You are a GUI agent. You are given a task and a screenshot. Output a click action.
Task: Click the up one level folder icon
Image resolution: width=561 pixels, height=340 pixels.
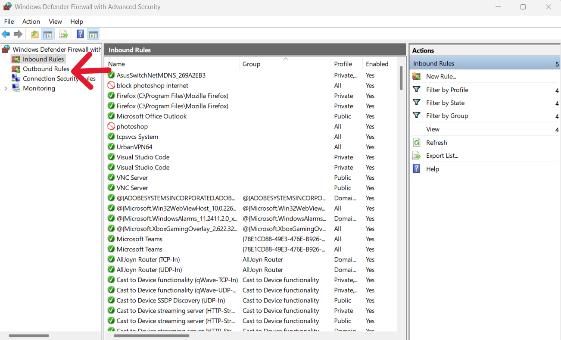pos(34,34)
